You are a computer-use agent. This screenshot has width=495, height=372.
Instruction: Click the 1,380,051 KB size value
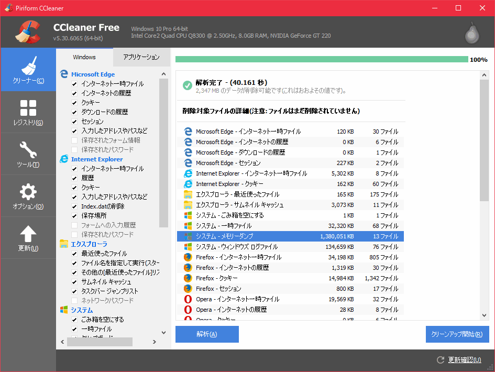tap(337, 236)
